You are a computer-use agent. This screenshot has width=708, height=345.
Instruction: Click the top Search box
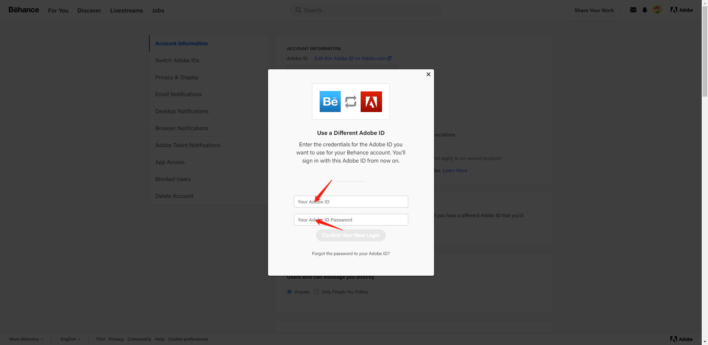366,10
